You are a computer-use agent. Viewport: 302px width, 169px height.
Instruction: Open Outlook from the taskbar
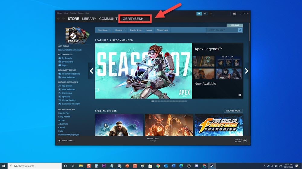(x=165, y=166)
